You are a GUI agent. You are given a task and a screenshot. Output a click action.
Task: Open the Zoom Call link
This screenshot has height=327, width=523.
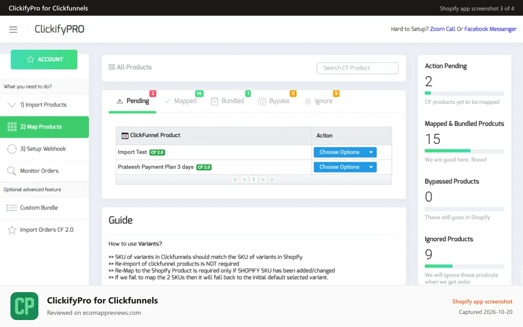(442, 29)
